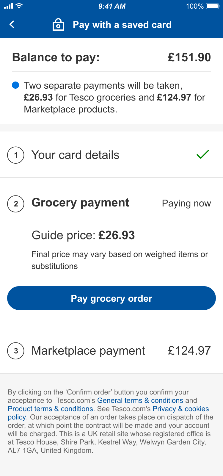Tap the Marketplace £124.97 amount
223x476 pixels.
pos(189,351)
